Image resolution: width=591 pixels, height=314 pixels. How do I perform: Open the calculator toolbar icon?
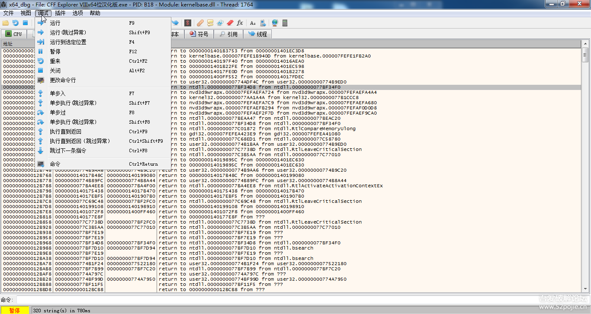(285, 23)
